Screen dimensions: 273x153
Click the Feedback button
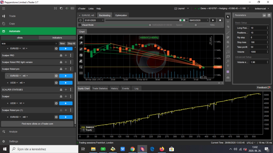point(263,87)
